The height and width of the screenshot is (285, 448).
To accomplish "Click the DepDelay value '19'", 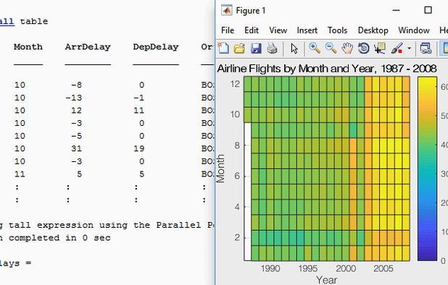I will (x=139, y=148).
